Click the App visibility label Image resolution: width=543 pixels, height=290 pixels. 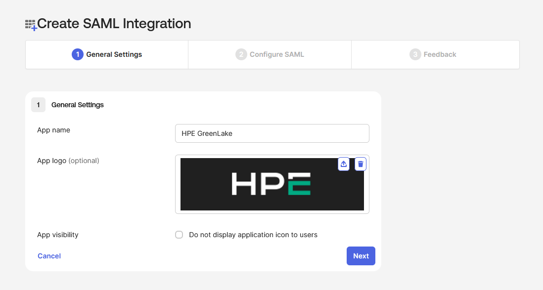58,235
